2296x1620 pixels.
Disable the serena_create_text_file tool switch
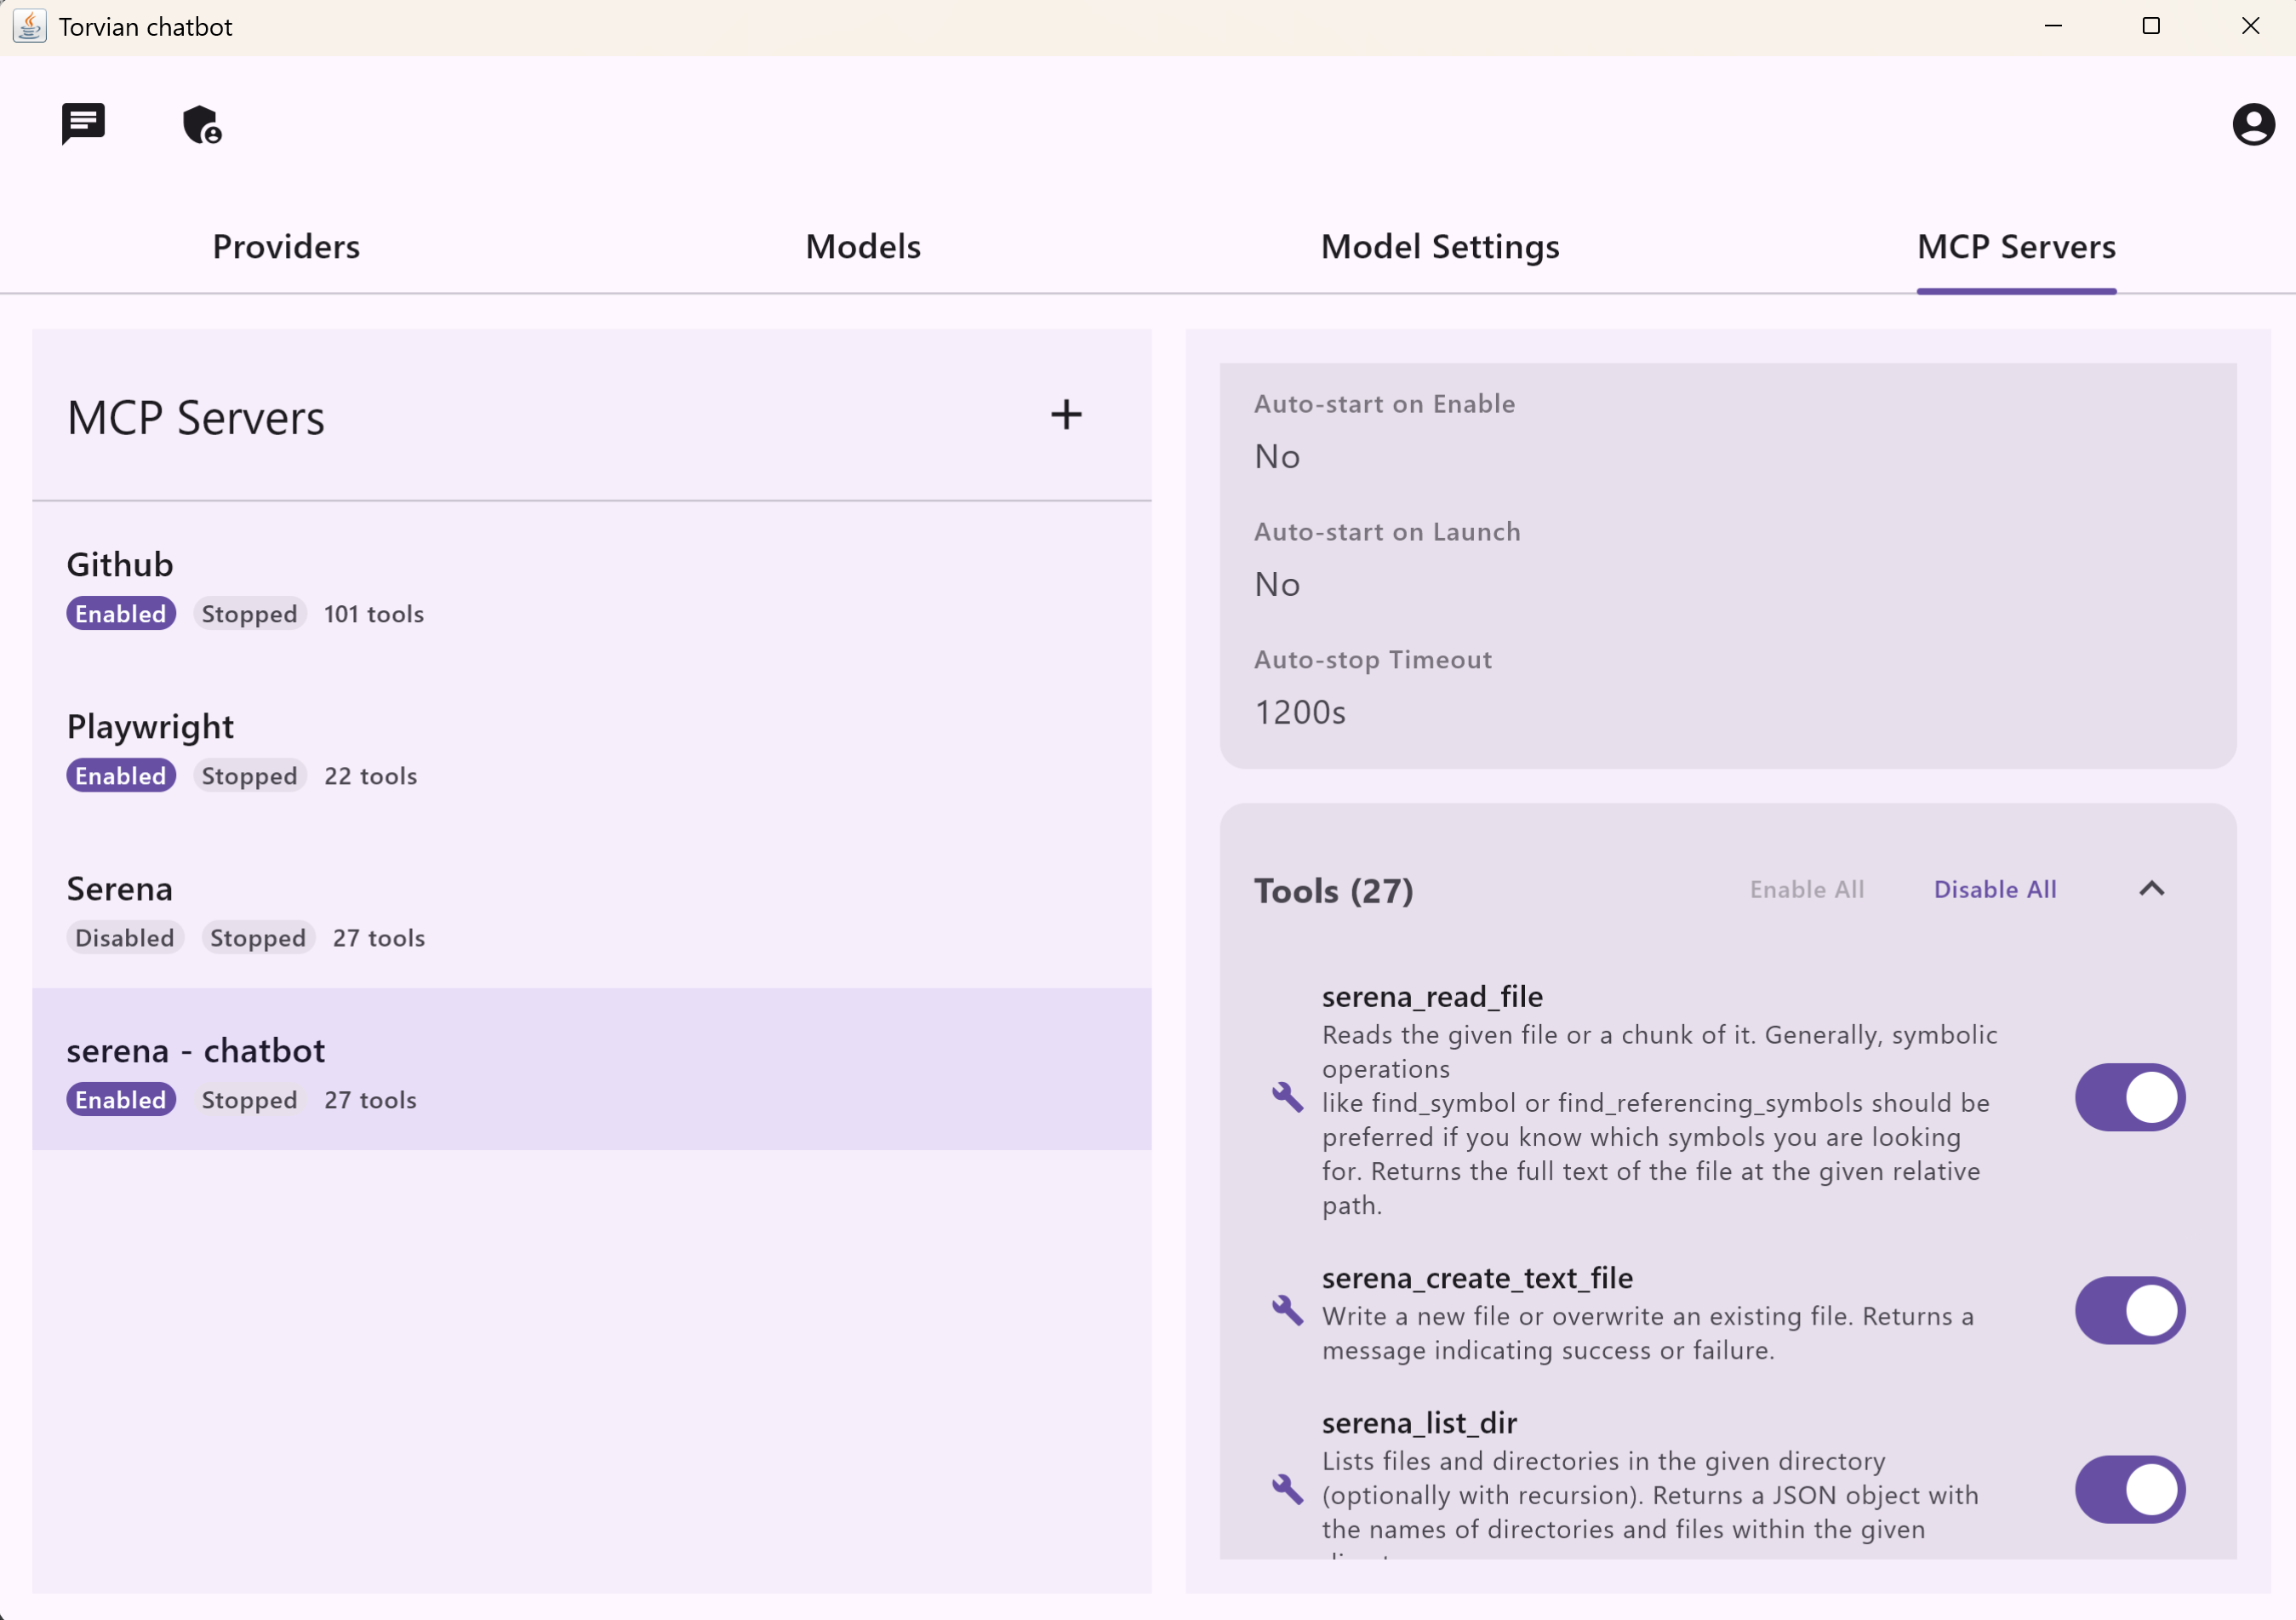[2129, 1310]
